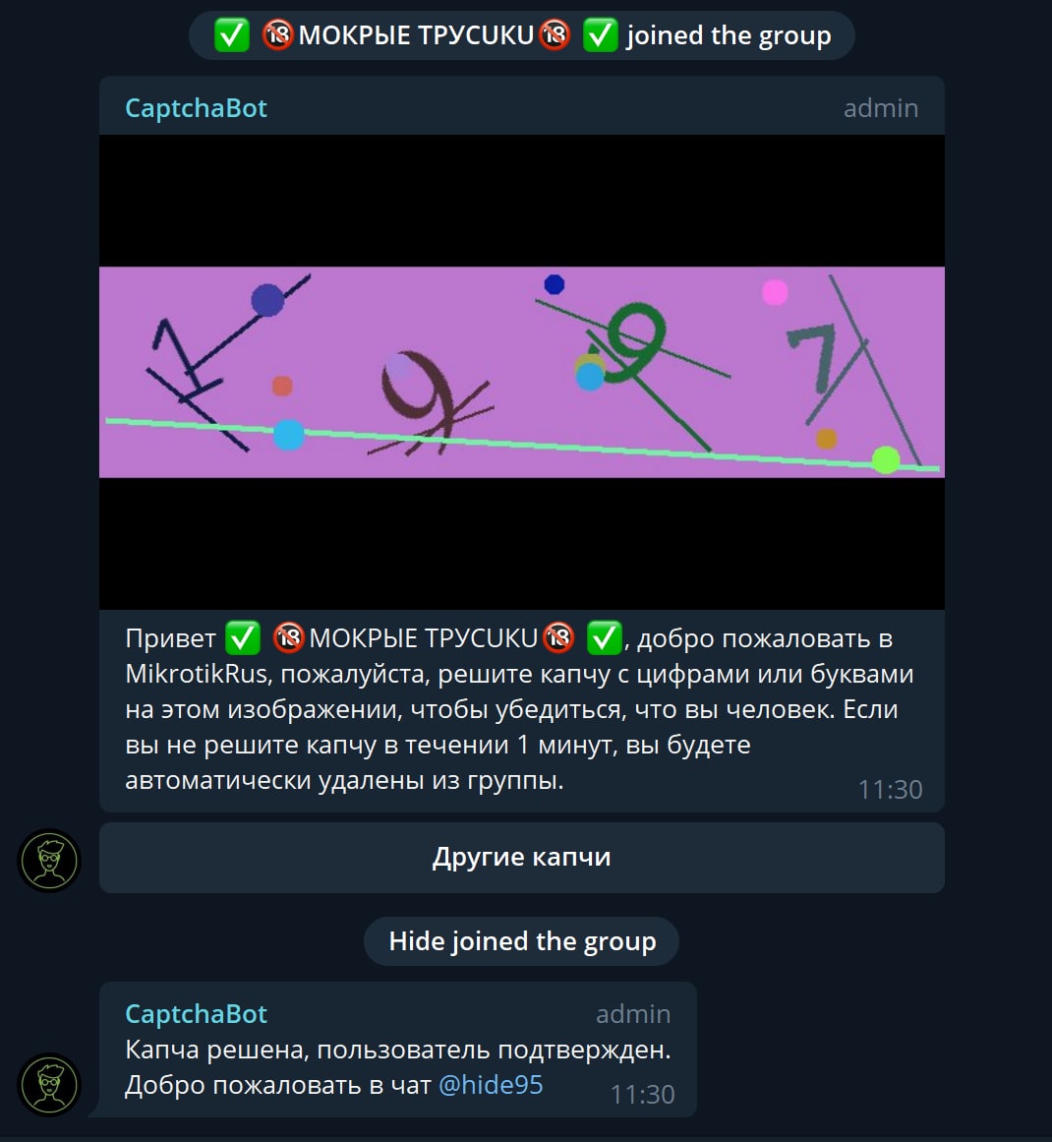Click the first green checkmark emoji in the join notice
This screenshot has width=1052, height=1142.
pos(231,35)
